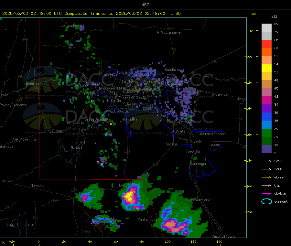Click the 'Divisadero' map label
Image resolution: width=291 pixels, height=246 pixels.
(x=70, y=26)
